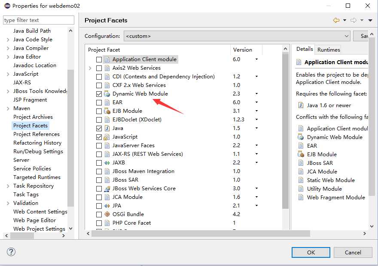Select Project Facets in sidebar

[30, 126]
